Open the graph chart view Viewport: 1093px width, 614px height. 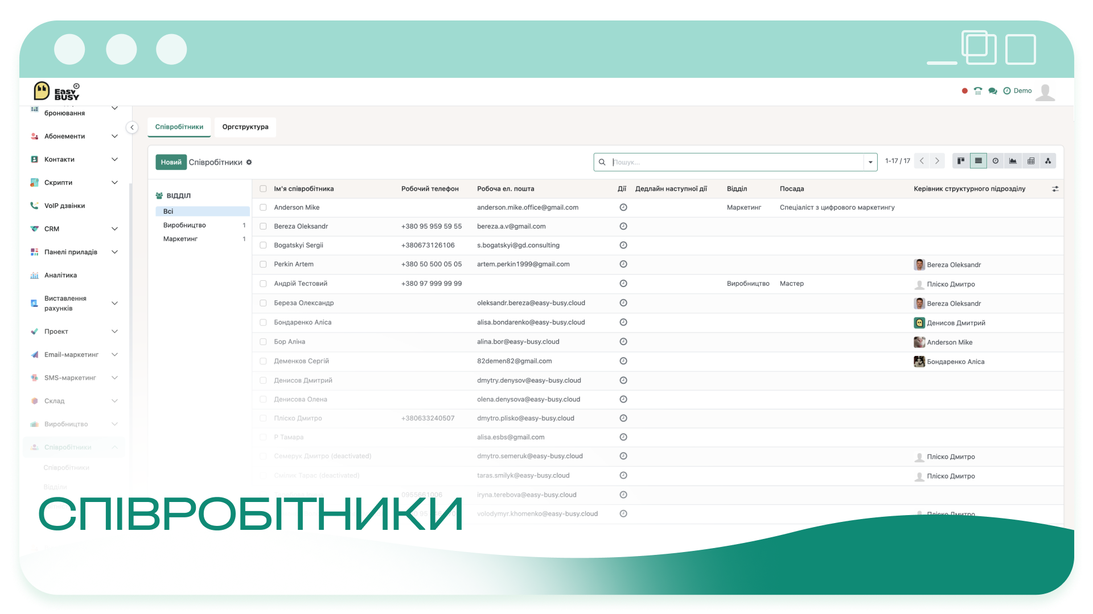click(x=1013, y=161)
